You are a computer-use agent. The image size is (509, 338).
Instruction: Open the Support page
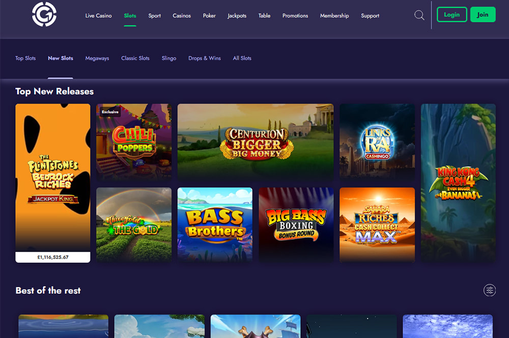pos(370,16)
